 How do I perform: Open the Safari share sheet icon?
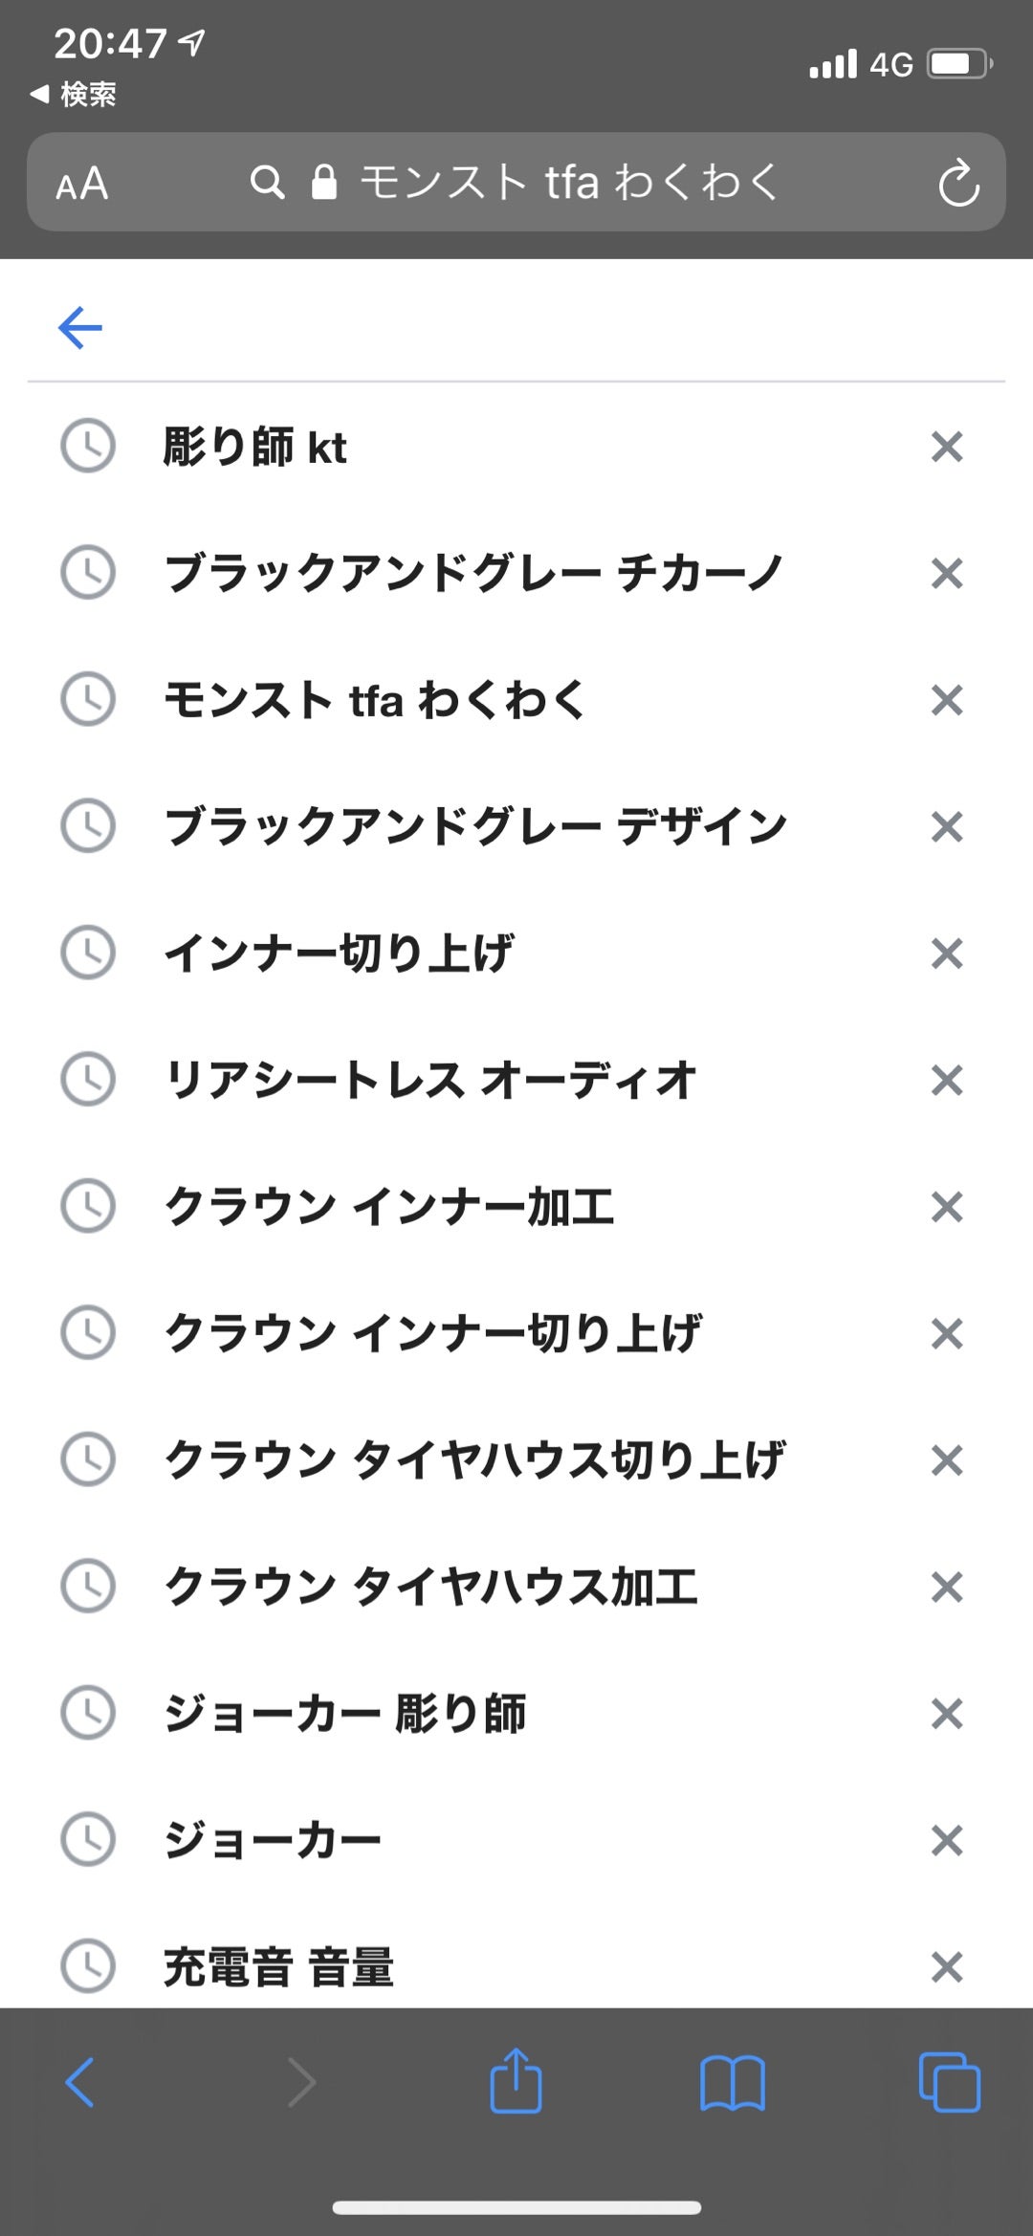pos(516,2081)
